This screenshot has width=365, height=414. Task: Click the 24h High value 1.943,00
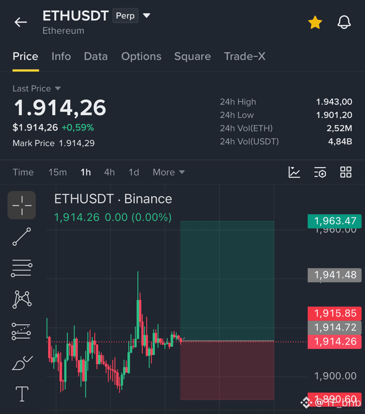pyautogui.click(x=334, y=102)
